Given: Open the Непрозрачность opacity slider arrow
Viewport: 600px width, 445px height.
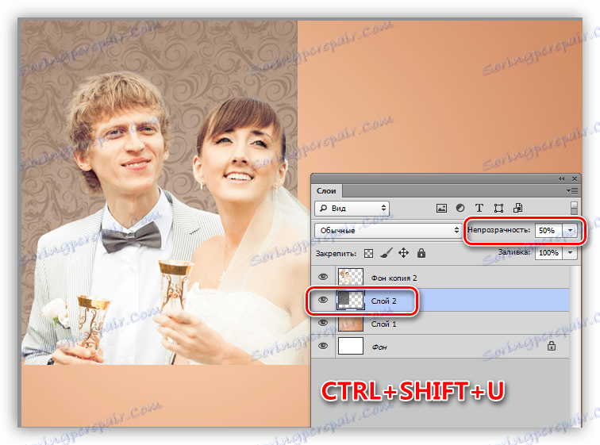Looking at the screenshot, I should [570, 230].
